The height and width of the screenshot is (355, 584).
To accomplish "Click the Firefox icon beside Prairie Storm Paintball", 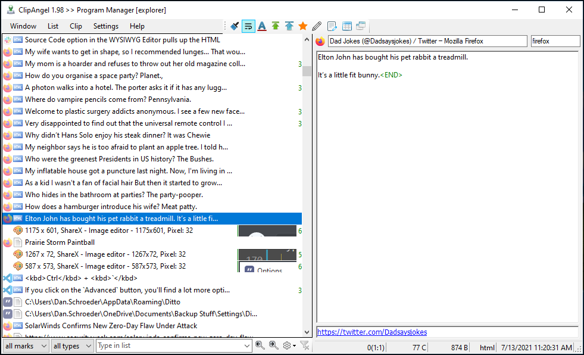I will point(8,242).
